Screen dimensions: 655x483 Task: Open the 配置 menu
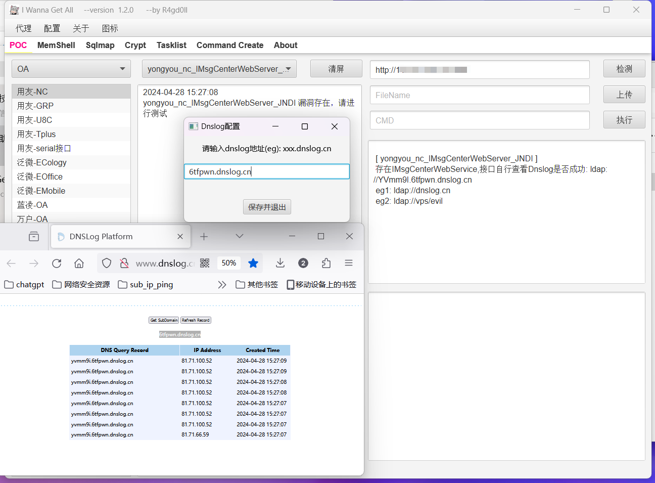tap(52, 28)
